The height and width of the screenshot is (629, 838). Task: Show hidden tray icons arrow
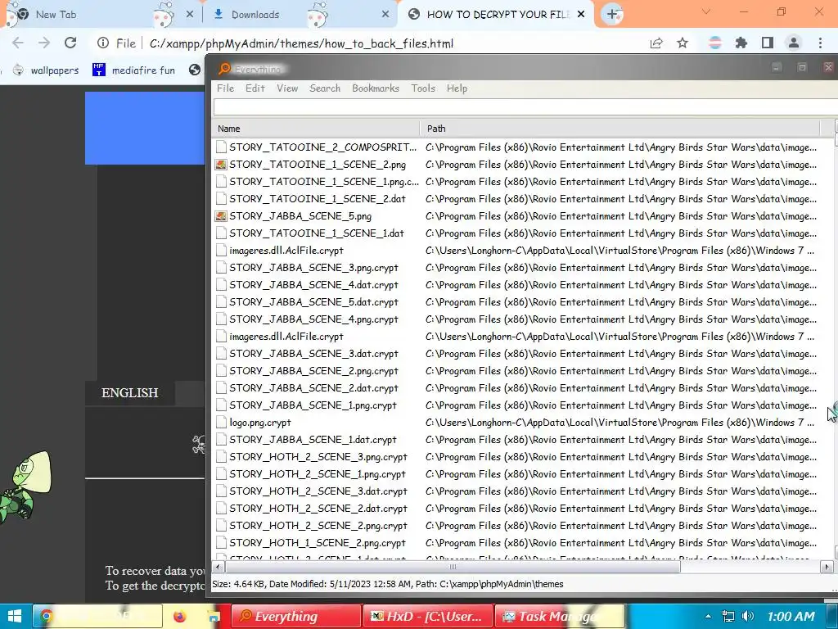(708, 616)
